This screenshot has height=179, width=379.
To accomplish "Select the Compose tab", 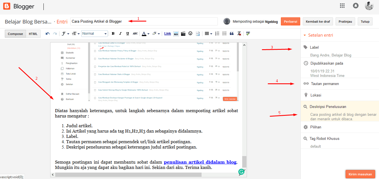I will [x=15, y=34].
